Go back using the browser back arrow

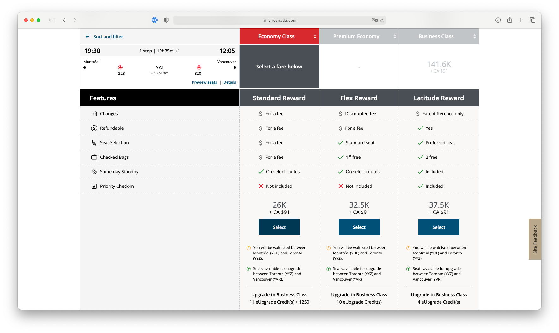pyautogui.click(x=64, y=20)
